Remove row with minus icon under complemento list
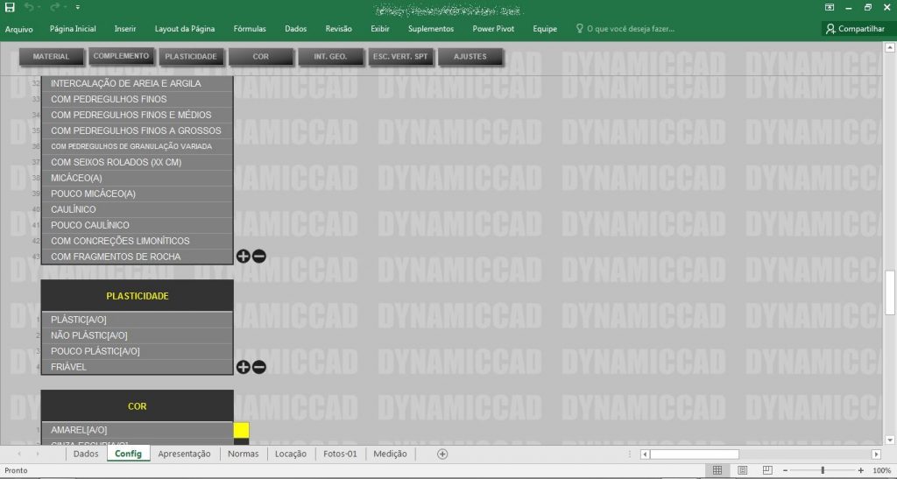This screenshot has height=479, width=897. click(x=259, y=256)
